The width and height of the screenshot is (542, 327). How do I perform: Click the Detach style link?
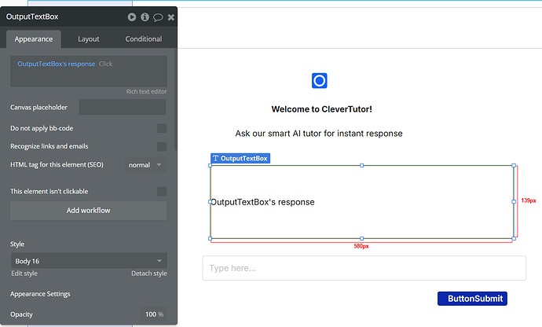(149, 274)
